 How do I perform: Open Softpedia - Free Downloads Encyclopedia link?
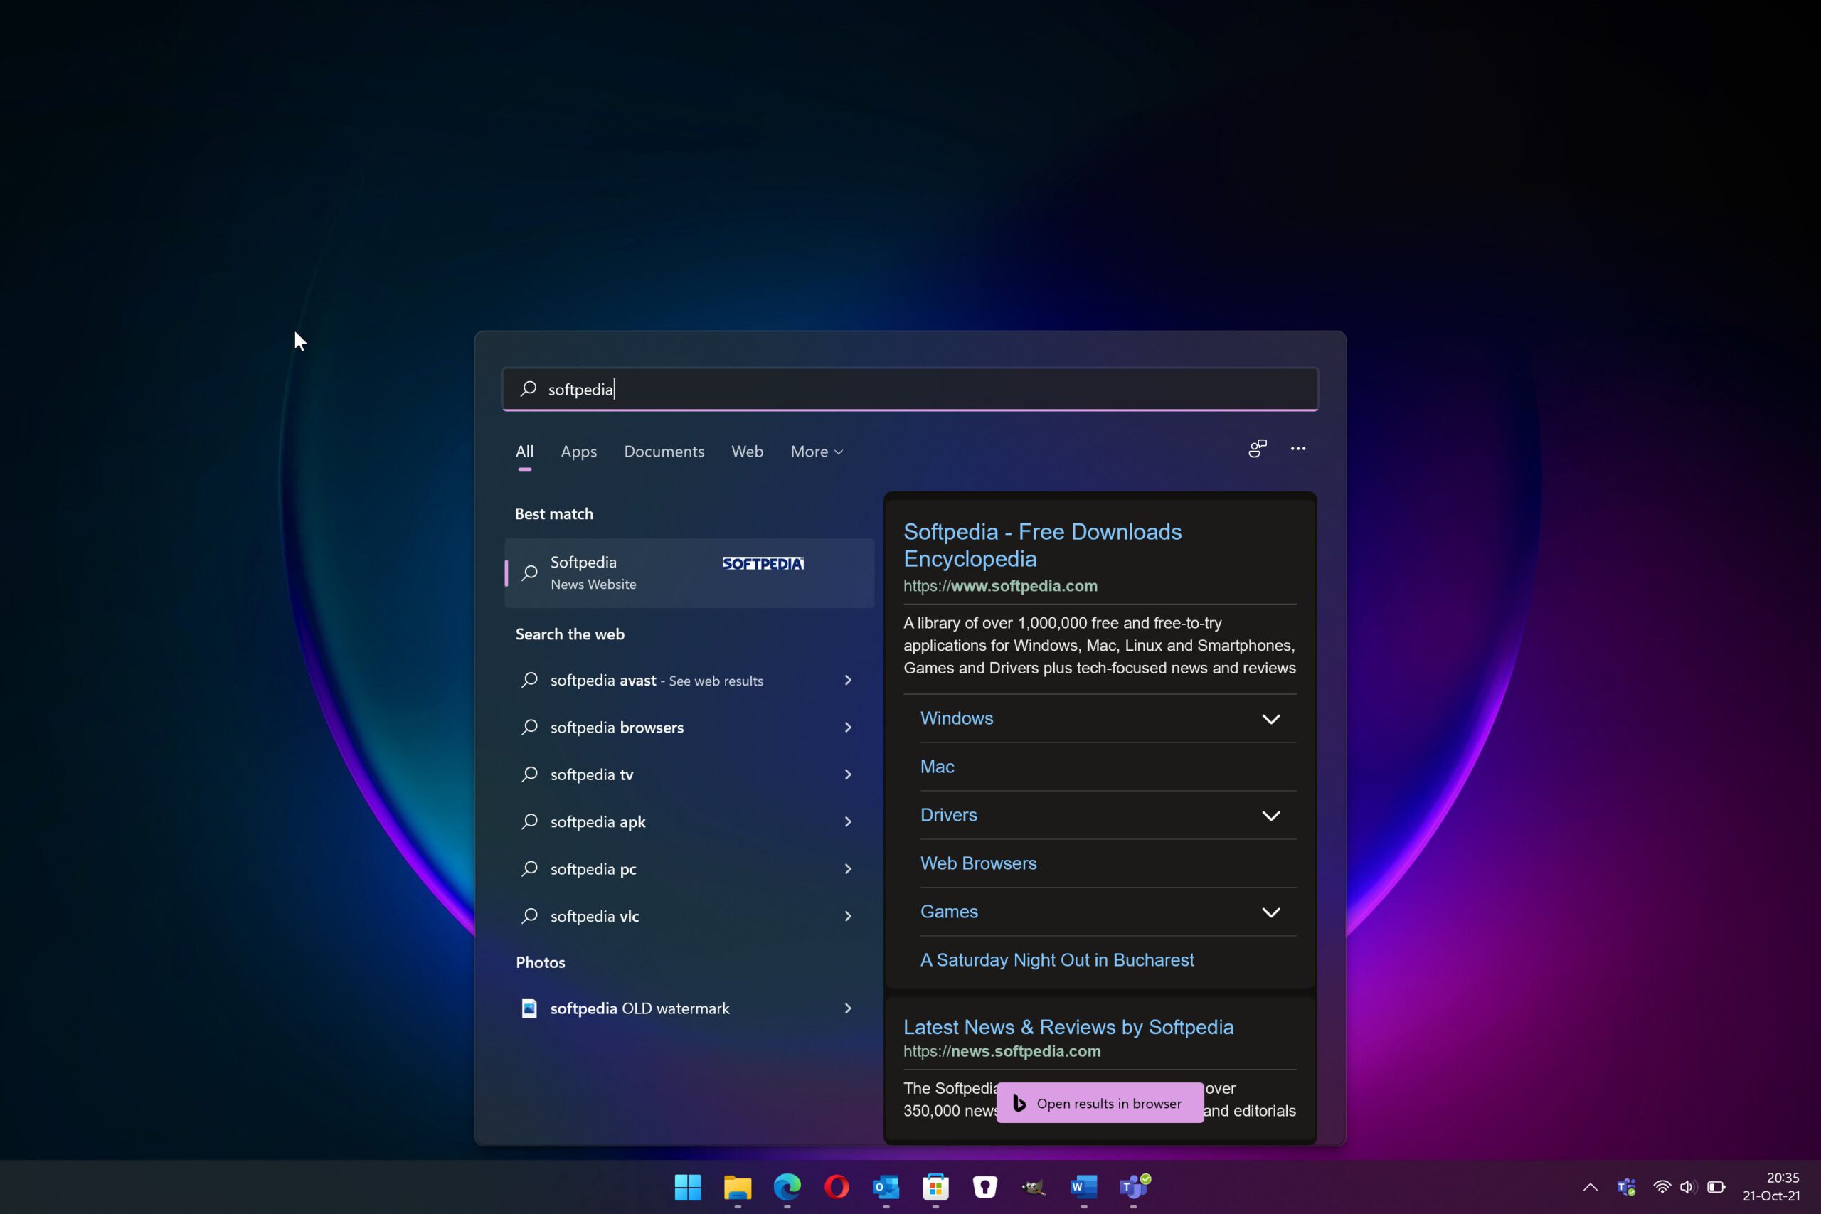1042,545
